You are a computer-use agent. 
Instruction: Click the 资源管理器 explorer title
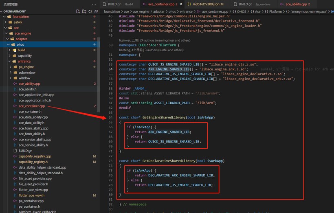11,4
